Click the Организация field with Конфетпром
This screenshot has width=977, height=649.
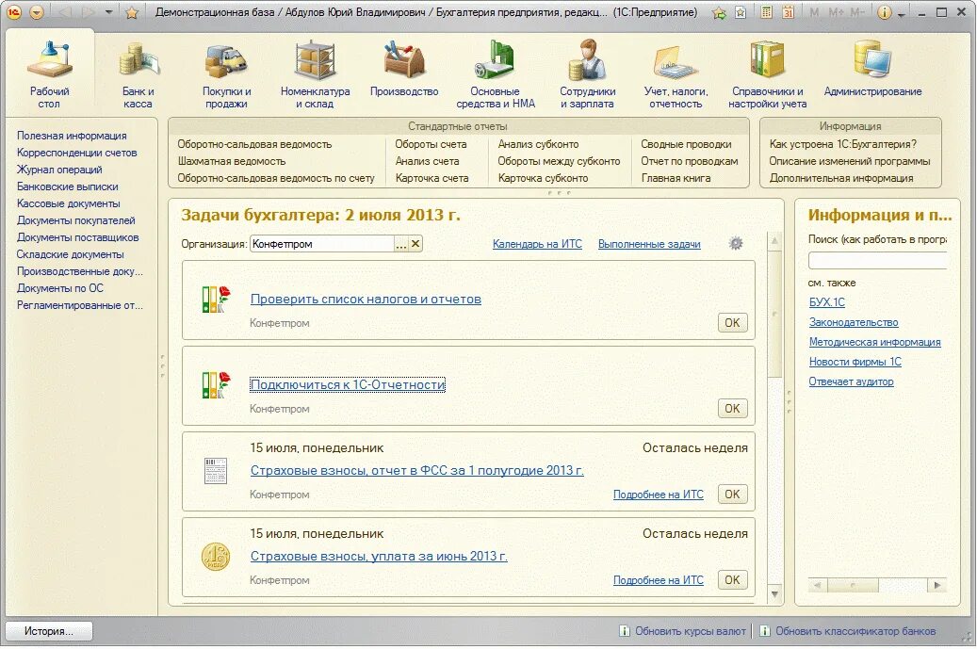[322, 244]
